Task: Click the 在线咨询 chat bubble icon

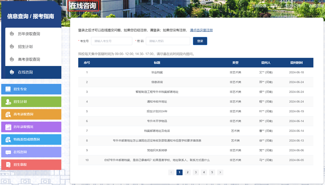Action: (8, 152)
